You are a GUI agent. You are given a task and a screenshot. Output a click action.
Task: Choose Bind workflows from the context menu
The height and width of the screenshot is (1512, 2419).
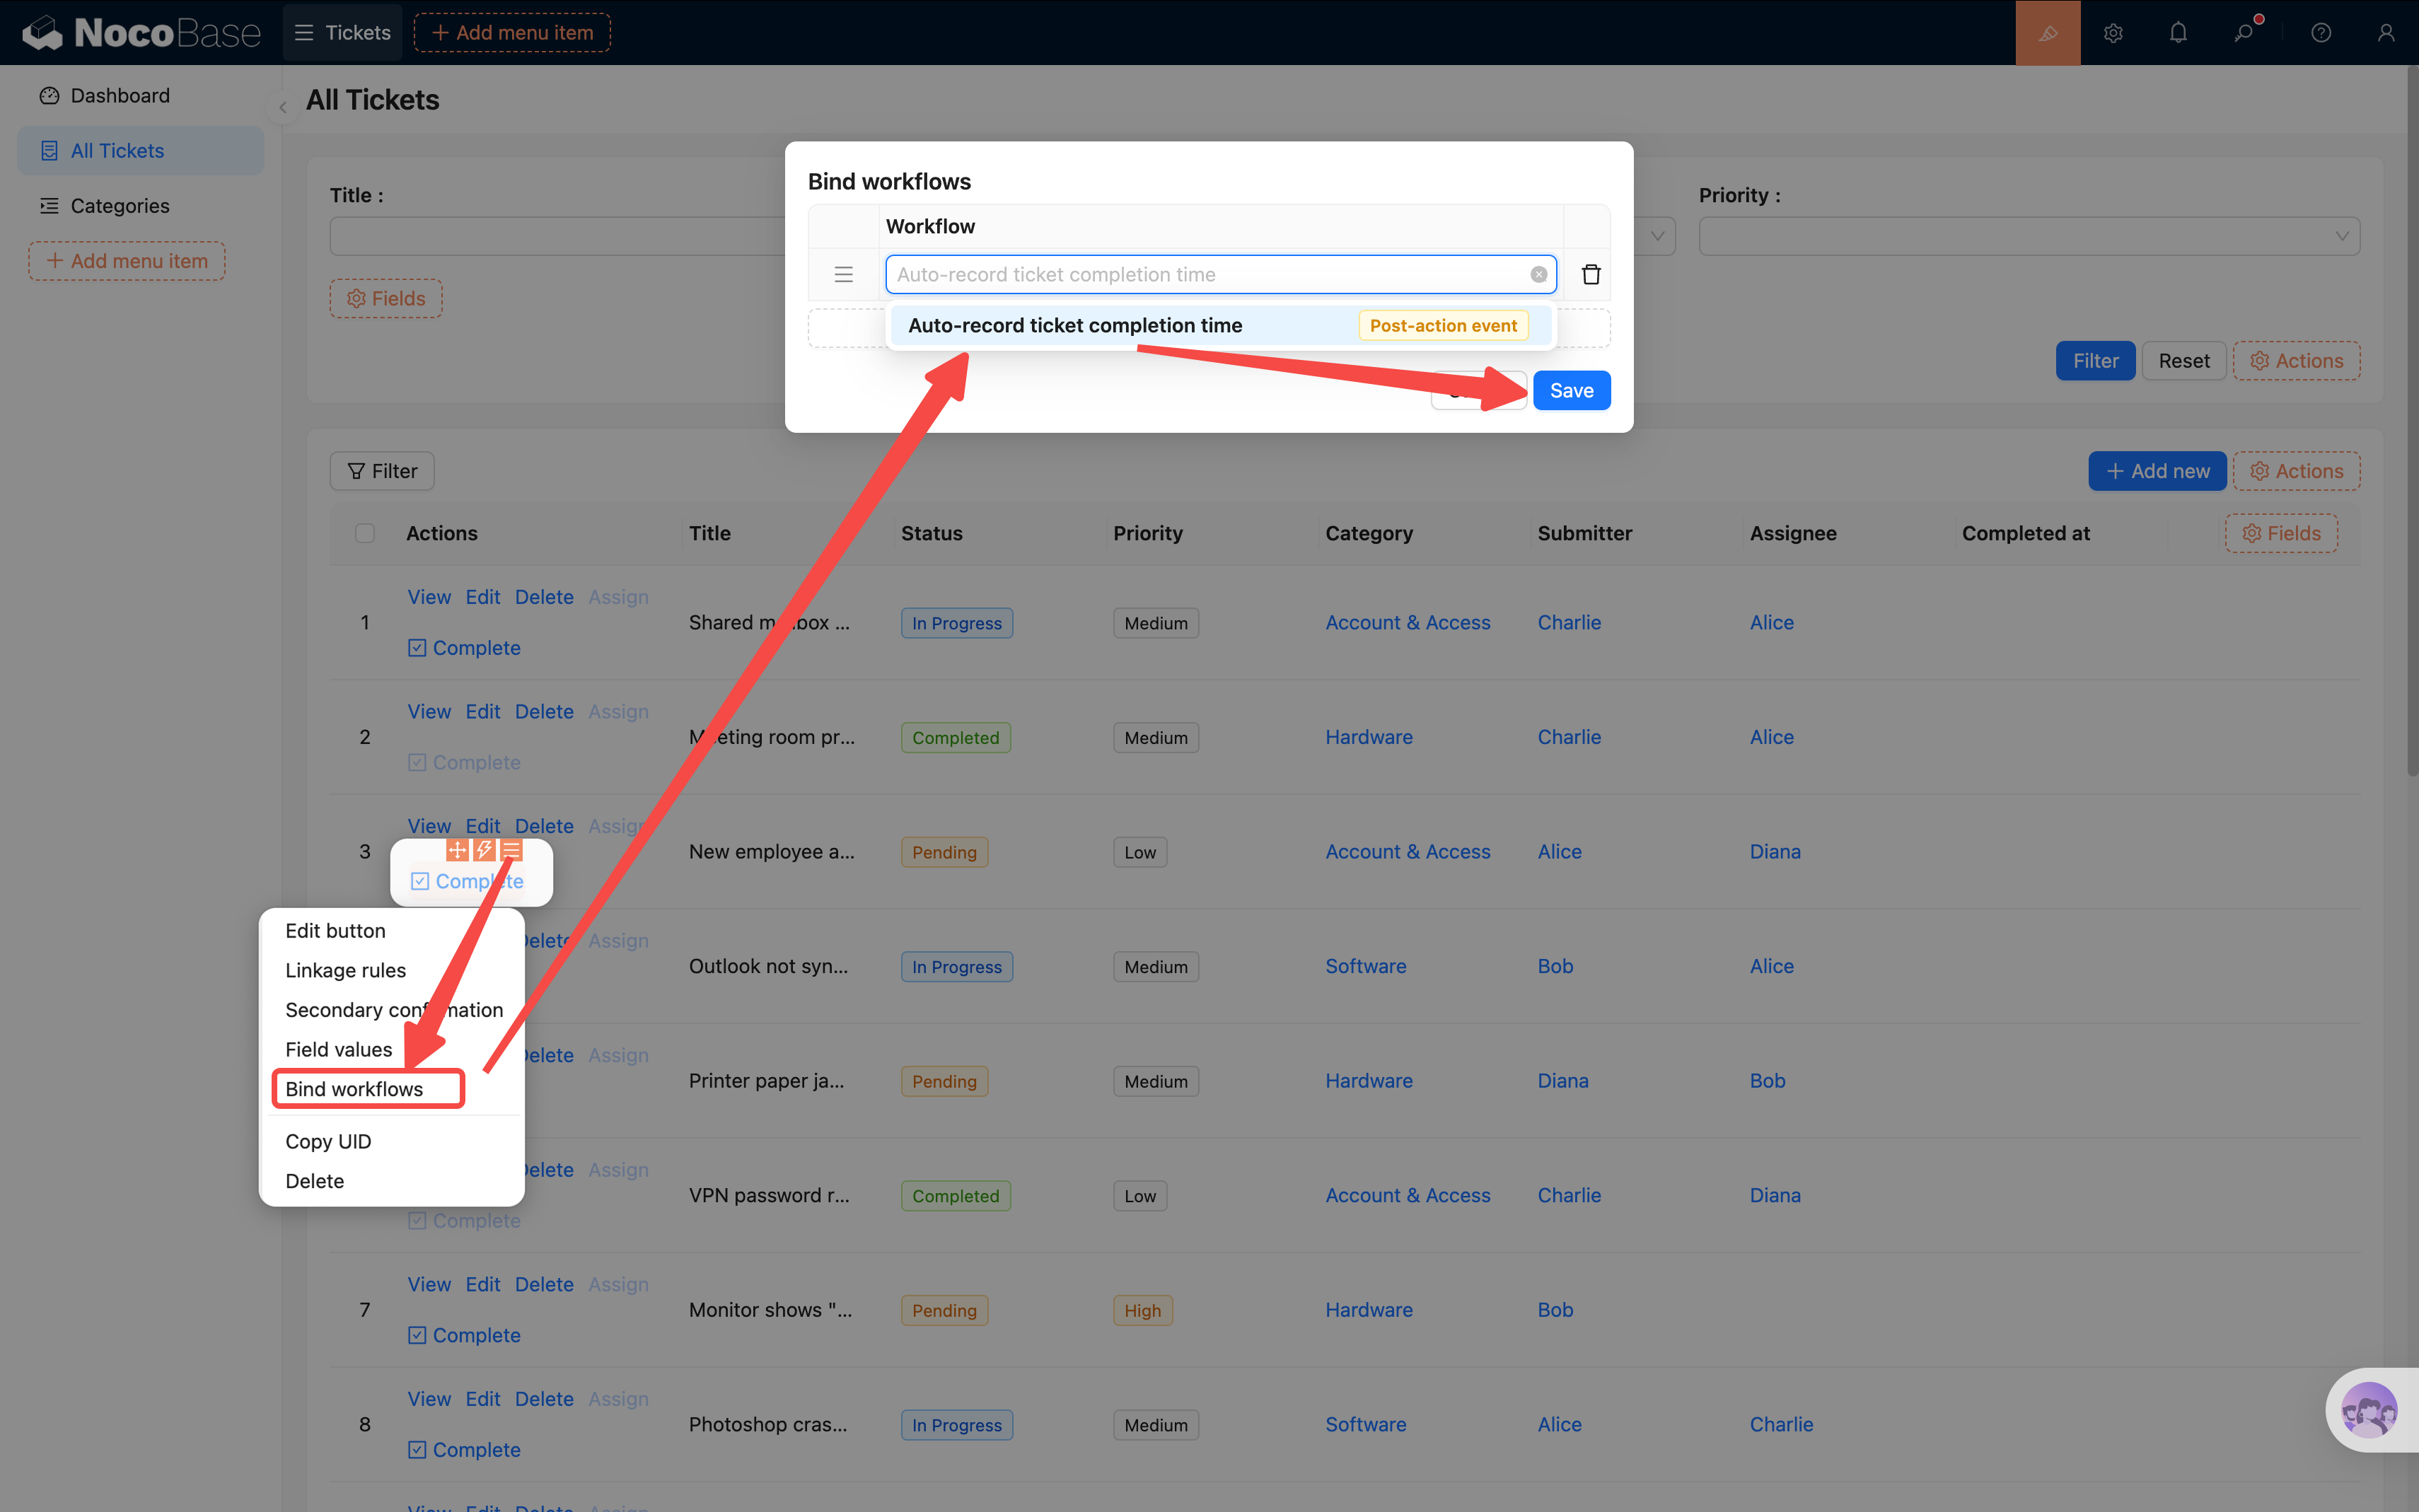click(354, 1089)
